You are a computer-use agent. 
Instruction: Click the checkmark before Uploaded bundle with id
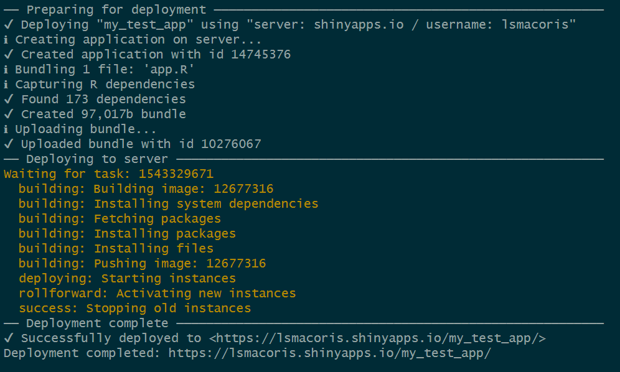pos(8,144)
